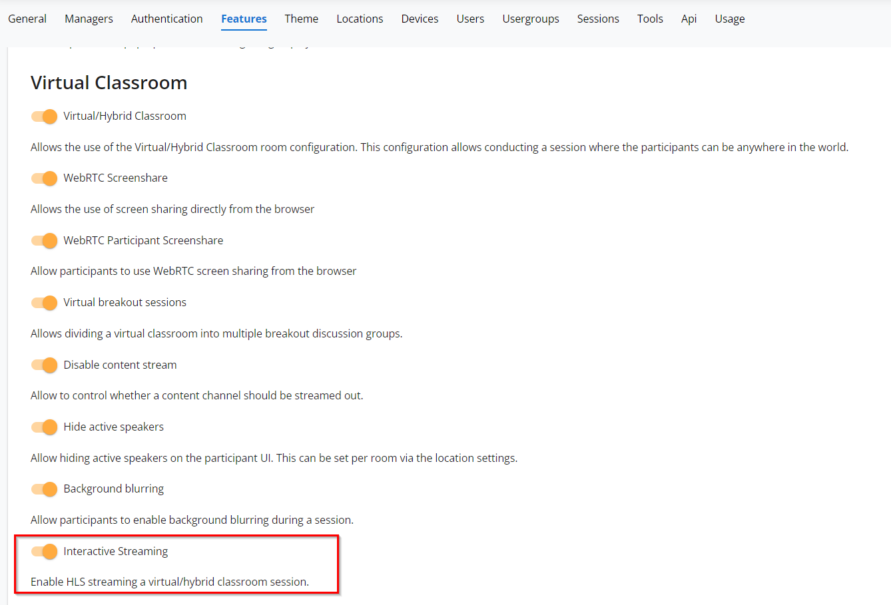The height and width of the screenshot is (605, 891).
Task: Select the Theme tab
Action: pos(301,19)
